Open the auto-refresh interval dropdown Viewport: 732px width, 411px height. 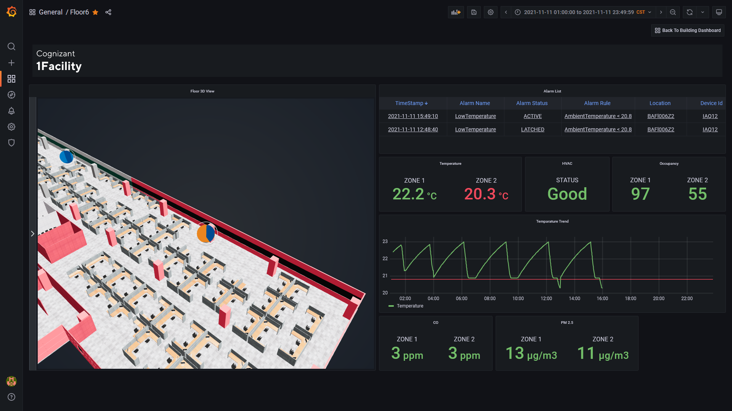pos(703,12)
